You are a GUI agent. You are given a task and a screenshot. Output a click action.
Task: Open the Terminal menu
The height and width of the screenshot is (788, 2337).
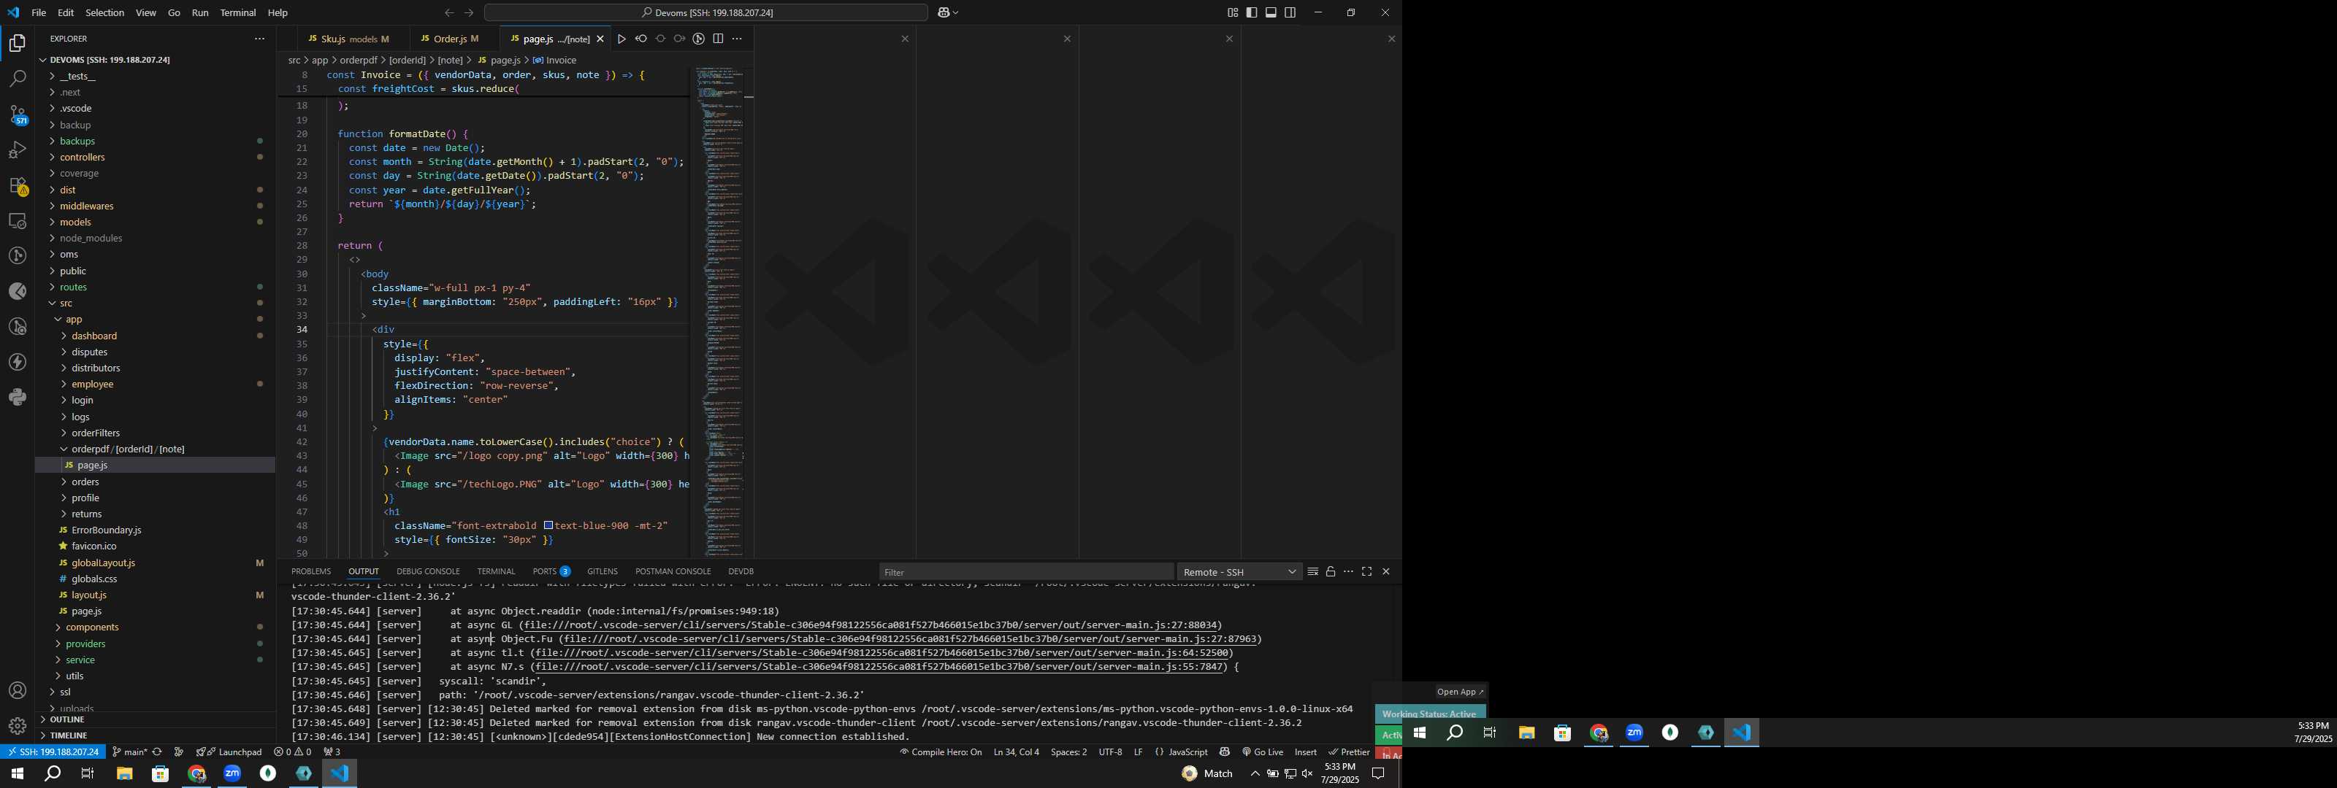(x=237, y=12)
